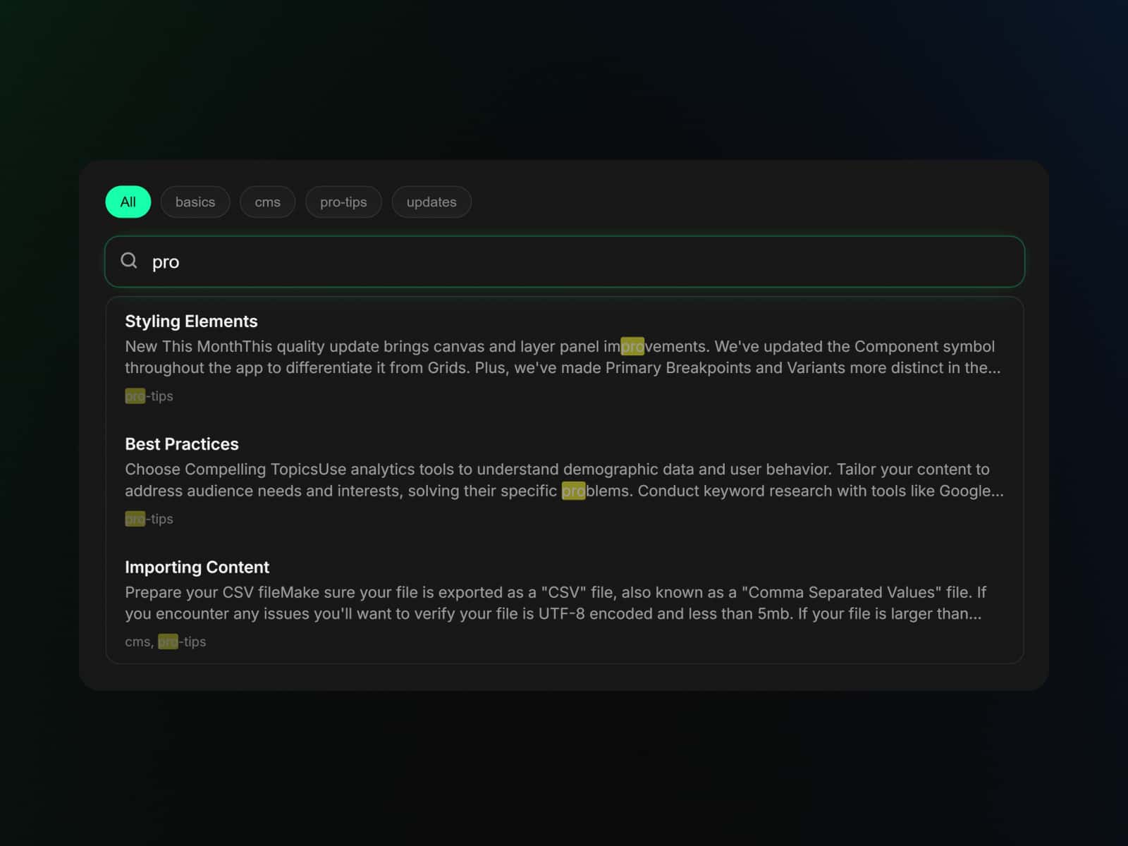Click the pro-tips tag under Best Practices
The height and width of the screenshot is (846, 1128).
click(149, 519)
